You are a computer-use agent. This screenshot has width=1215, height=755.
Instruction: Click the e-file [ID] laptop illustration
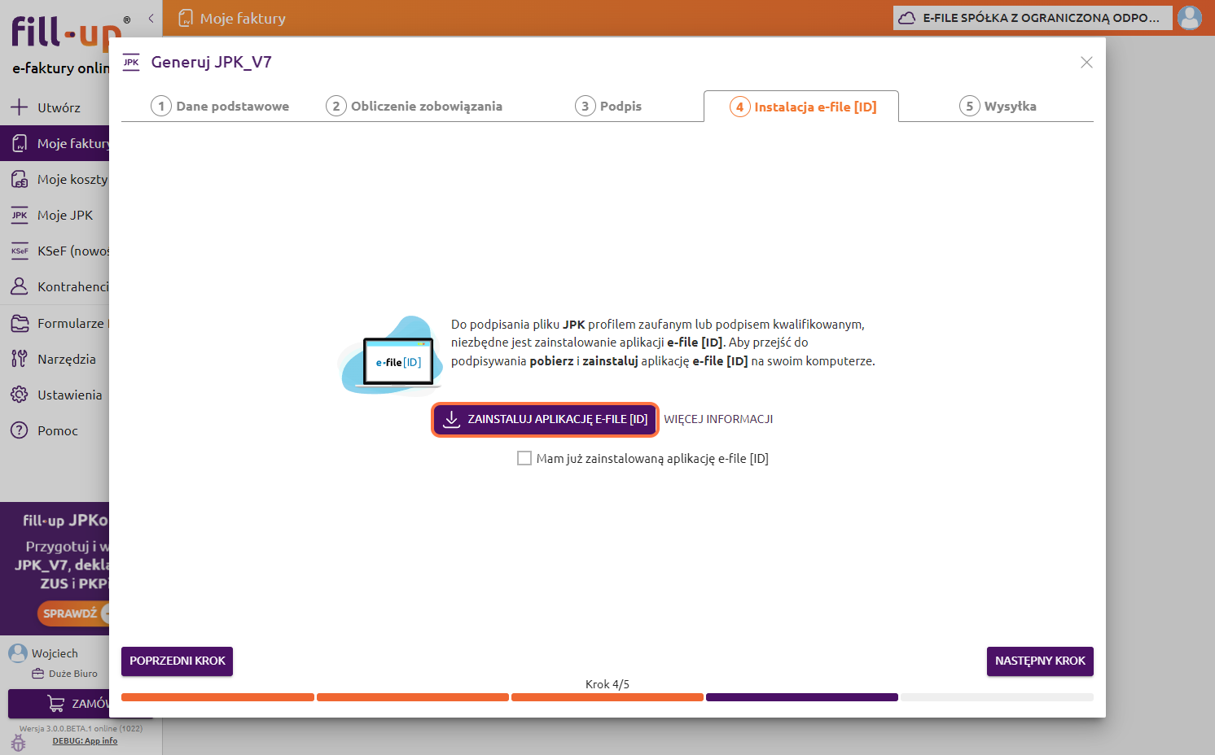click(x=391, y=356)
